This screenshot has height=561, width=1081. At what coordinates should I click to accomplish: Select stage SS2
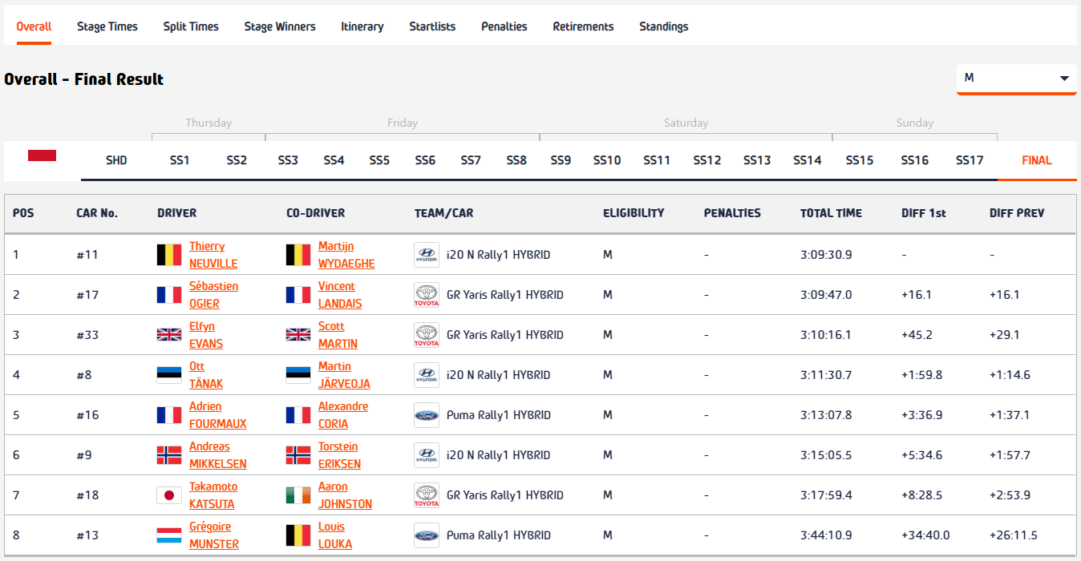click(x=237, y=160)
